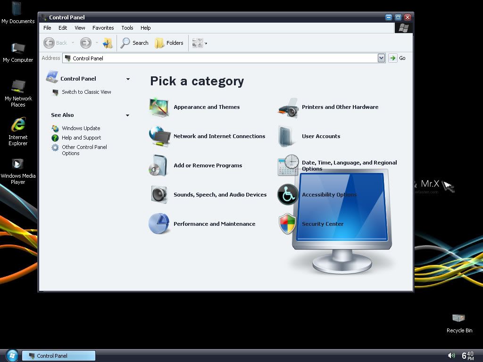Click the Go button beside the address bar

[x=397, y=58]
